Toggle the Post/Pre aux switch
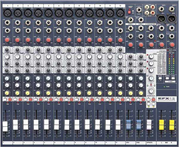Screen dimensions: 179x147 [x=160, y=78]
